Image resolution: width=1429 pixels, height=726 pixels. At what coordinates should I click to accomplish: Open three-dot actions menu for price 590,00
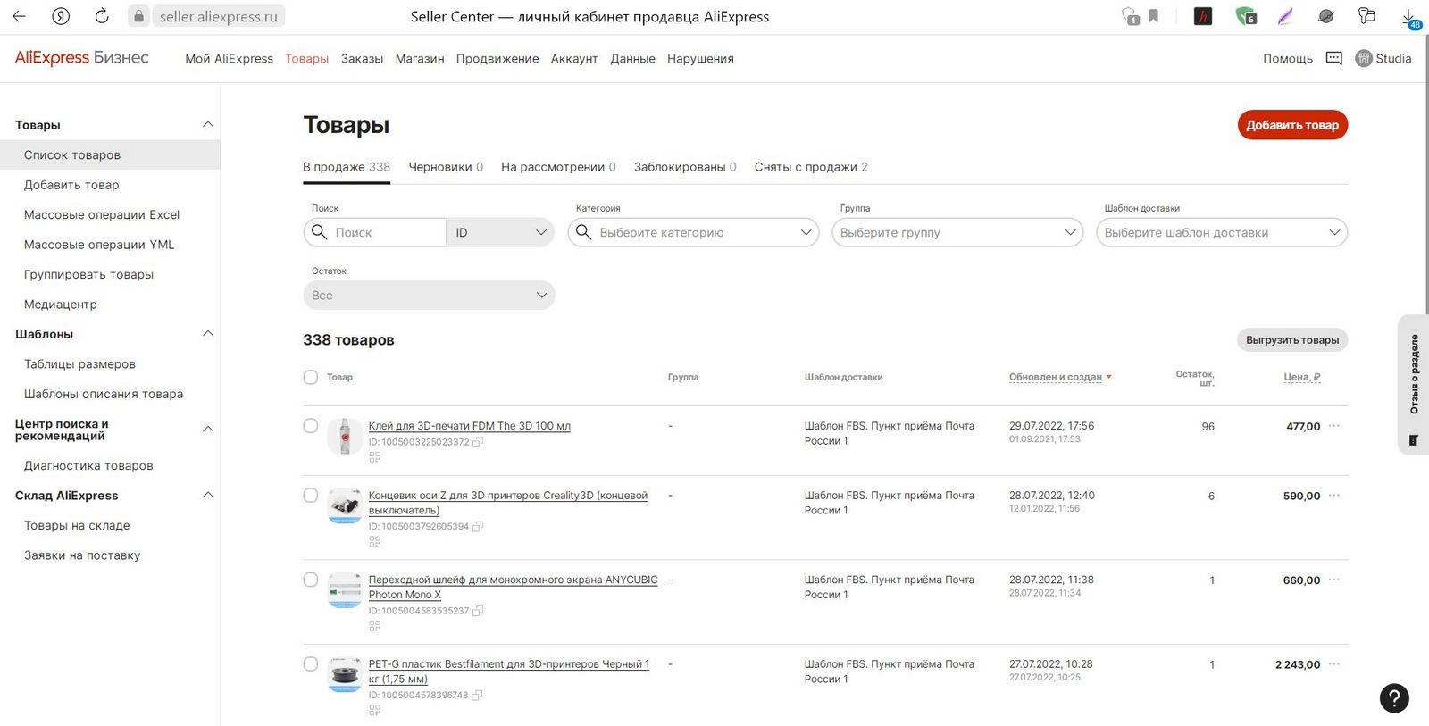coord(1334,496)
